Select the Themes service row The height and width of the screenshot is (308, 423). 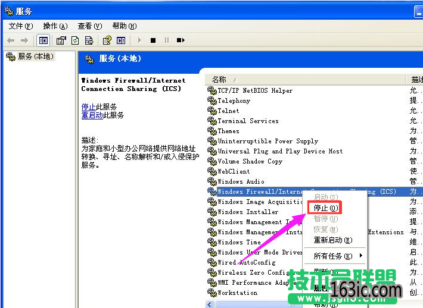pos(229,131)
